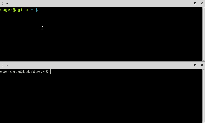Screen dimensions: 205x123
Task: Open the dropdown arrow of terminal pane 2
Action: pyautogui.click(x=7, y=65)
